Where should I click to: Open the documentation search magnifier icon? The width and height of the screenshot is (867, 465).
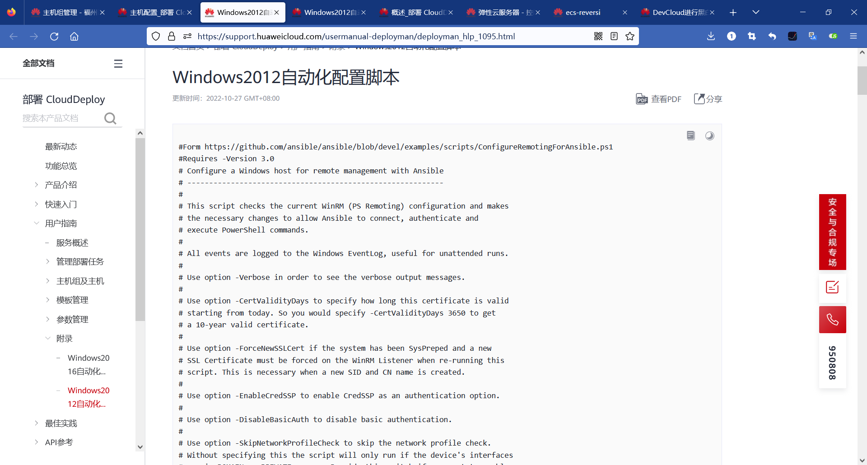[110, 118]
